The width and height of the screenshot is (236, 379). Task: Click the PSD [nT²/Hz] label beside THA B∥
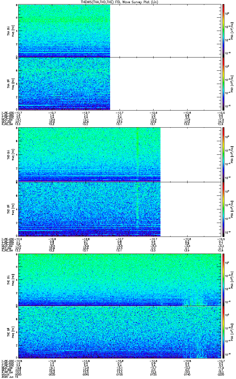click(x=232, y=83)
